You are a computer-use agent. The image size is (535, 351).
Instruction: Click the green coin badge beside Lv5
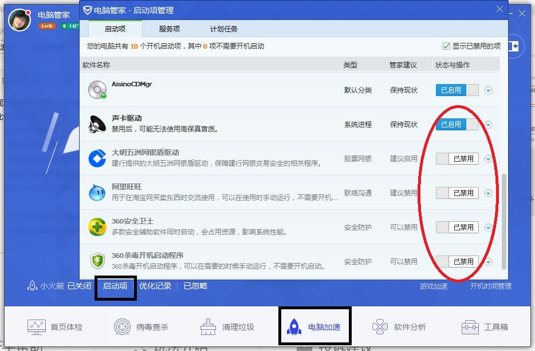pyautogui.click(x=70, y=26)
